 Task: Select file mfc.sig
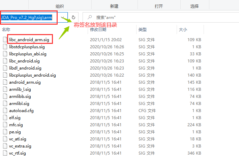click(x=16, y=125)
